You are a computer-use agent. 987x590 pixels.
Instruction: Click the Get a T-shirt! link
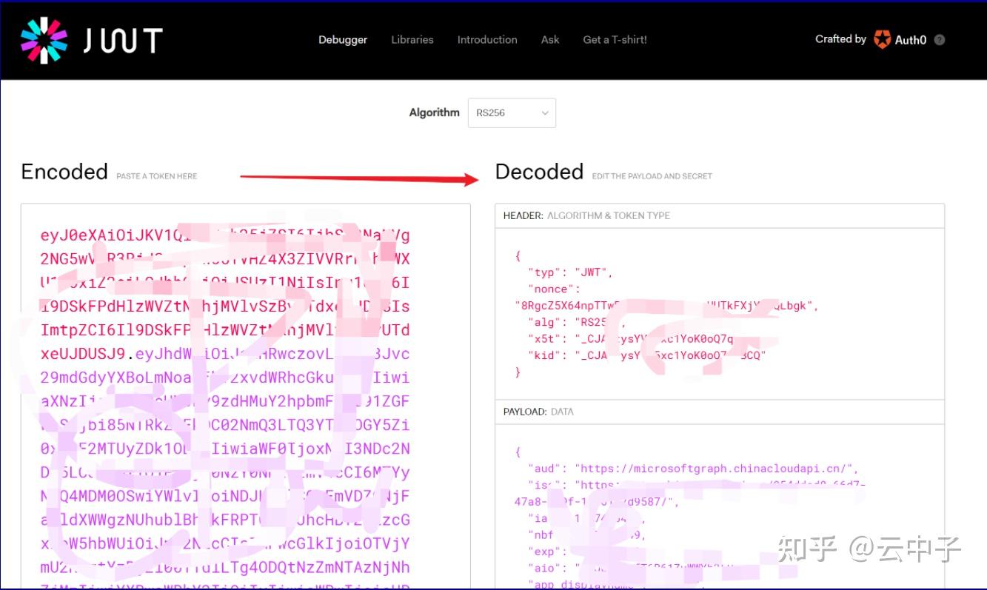coord(615,40)
